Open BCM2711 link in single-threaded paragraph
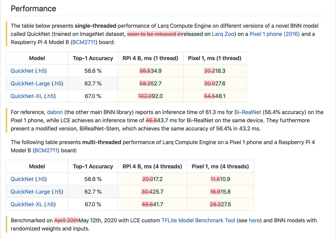Screen dimensions: 336x239 pyautogui.click(x=84, y=42)
